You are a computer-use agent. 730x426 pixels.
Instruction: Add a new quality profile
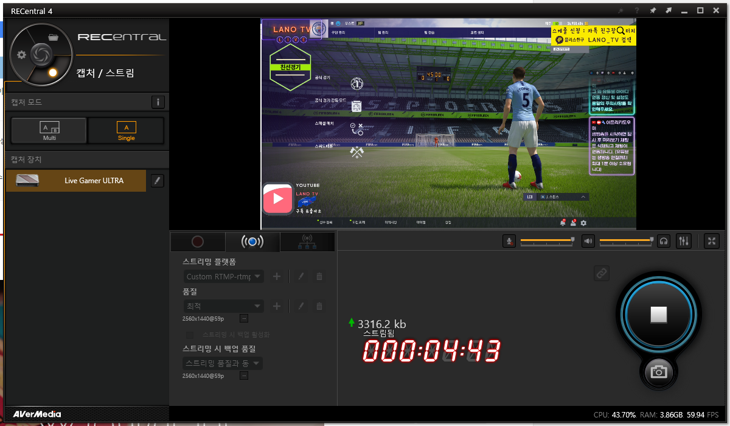tap(277, 306)
